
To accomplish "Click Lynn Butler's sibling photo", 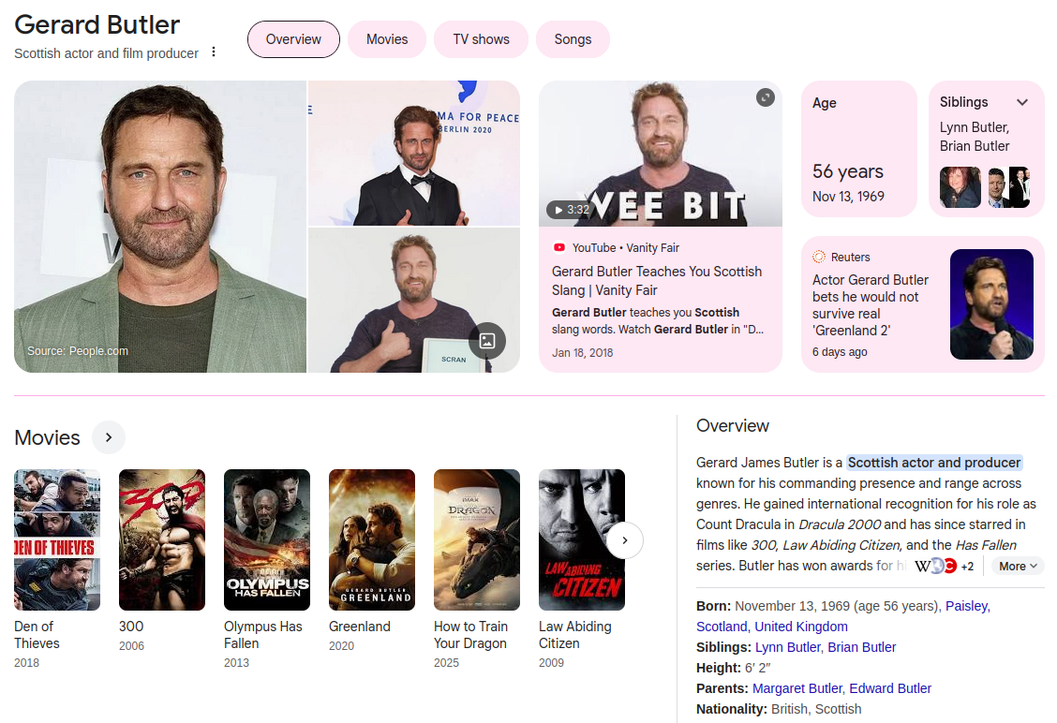I will point(960,187).
